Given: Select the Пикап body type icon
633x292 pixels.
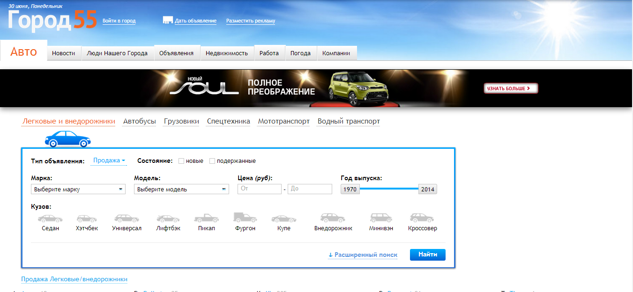Looking at the screenshot, I should coord(206,218).
